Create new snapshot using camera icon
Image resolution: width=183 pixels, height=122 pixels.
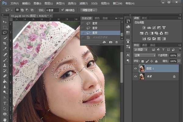point(110,42)
